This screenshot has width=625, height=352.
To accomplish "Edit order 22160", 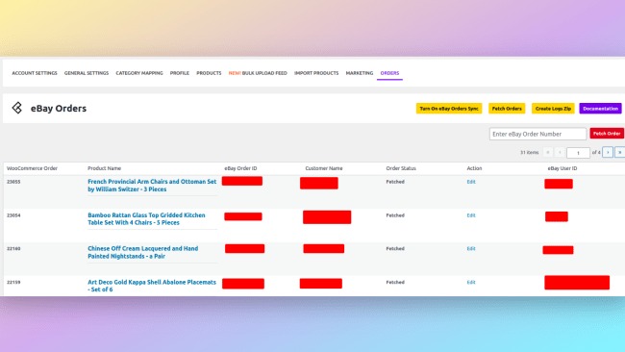I will coord(471,249).
